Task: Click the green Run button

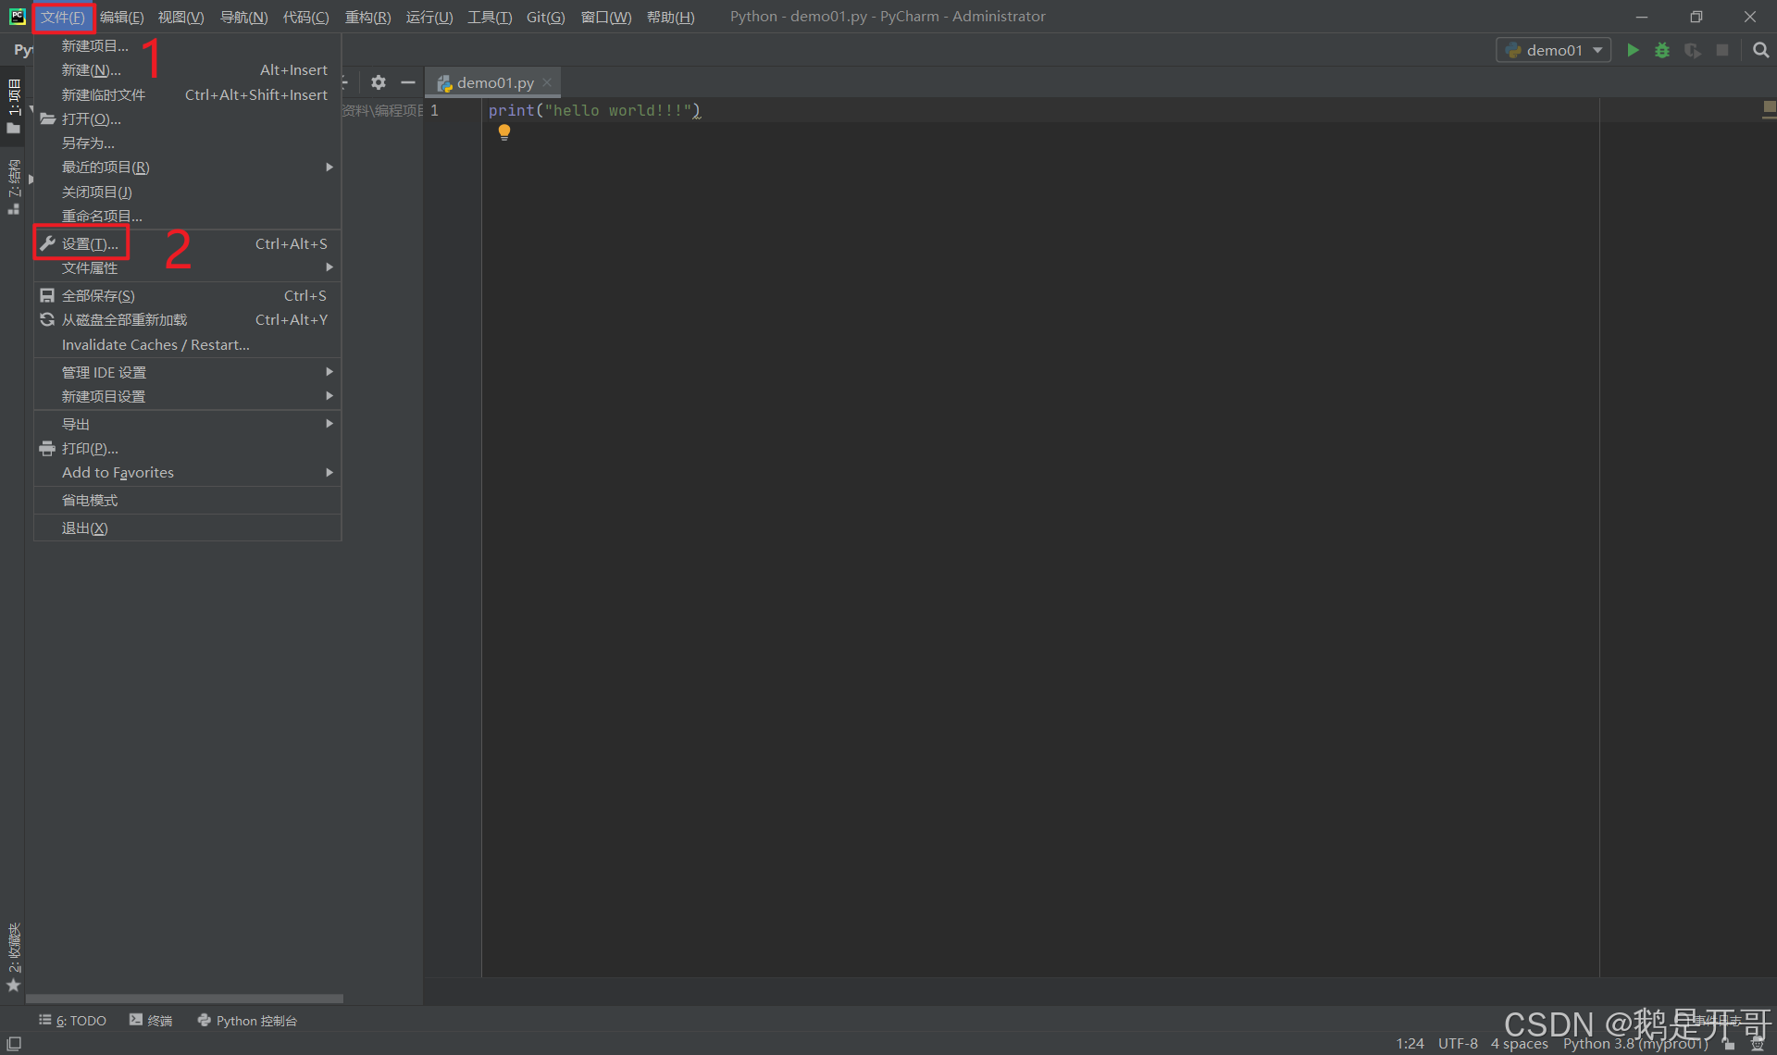Action: coord(1633,50)
